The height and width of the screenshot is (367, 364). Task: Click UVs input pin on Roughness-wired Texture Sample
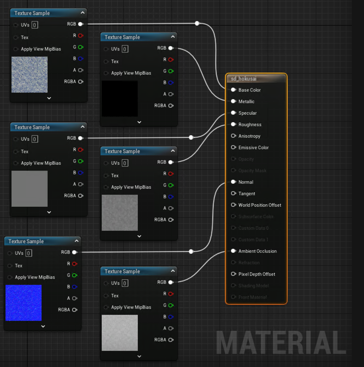point(106,163)
